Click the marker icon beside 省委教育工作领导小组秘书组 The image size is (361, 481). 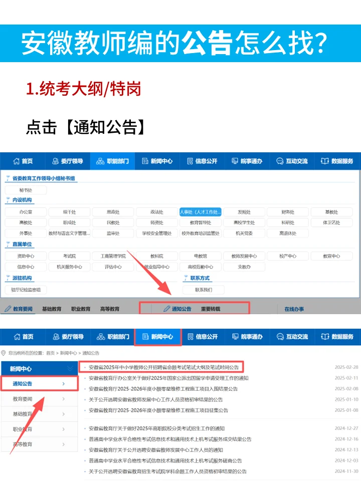point(8,178)
